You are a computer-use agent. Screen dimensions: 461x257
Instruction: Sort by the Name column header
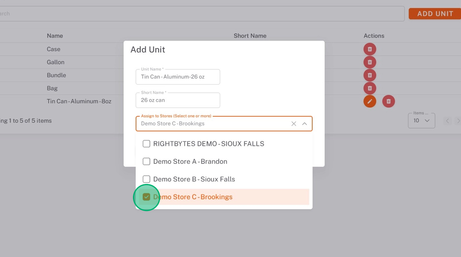click(55, 36)
